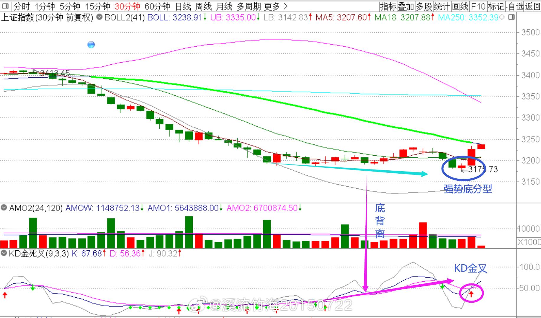Click the BOLL: 3238.91 value
The image size is (541, 318).
[x=177, y=17]
